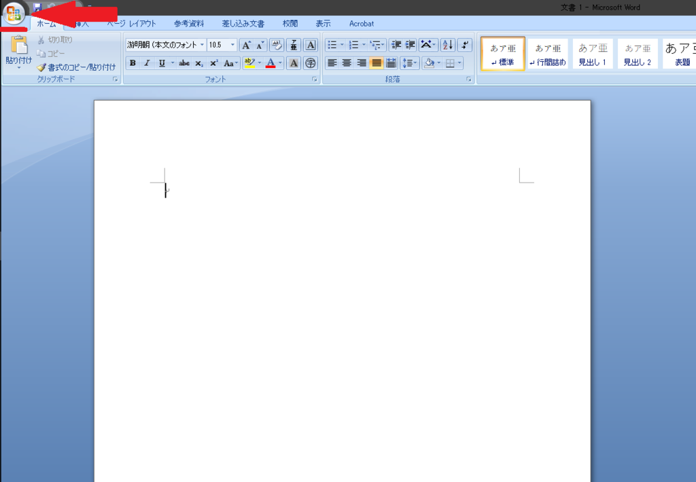The height and width of the screenshot is (482, 696).
Task: Open the underline style dropdown arrow
Action: click(x=173, y=63)
